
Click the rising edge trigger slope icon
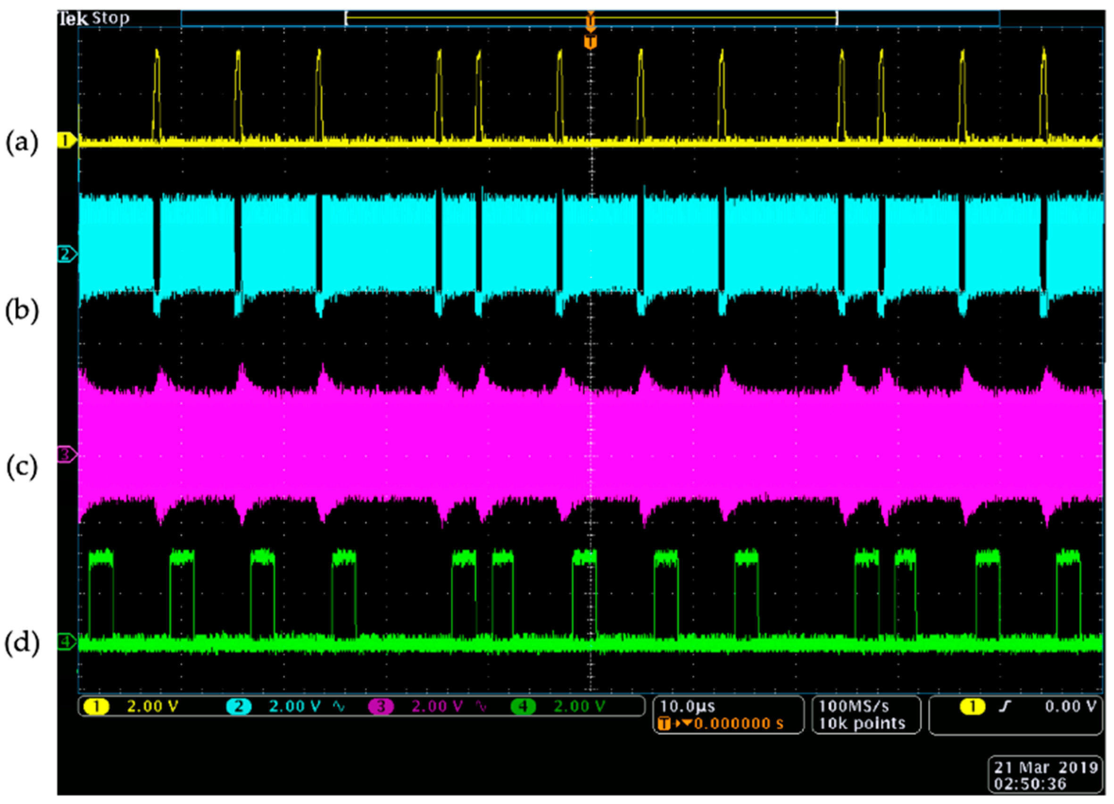[1006, 706]
